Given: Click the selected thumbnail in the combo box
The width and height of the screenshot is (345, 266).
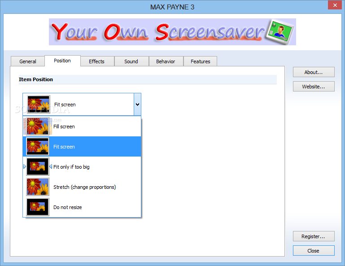Looking at the screenshot, I should (x=39, y=104).
